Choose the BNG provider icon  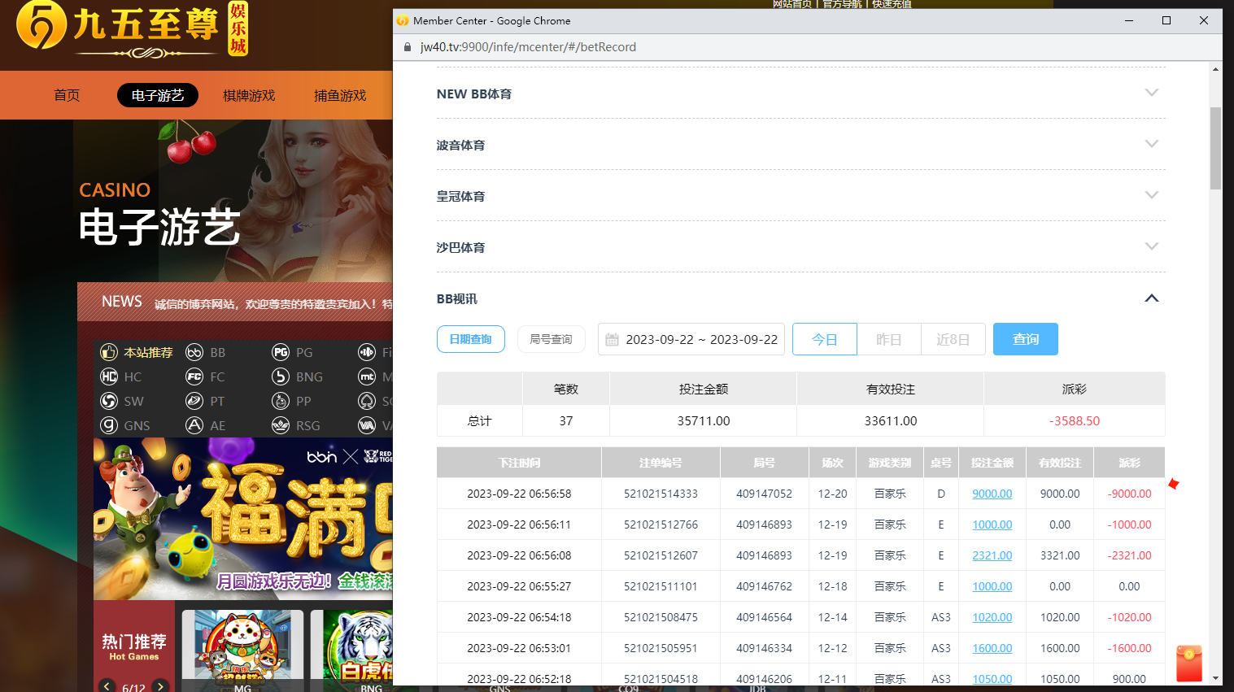point(281,376)
